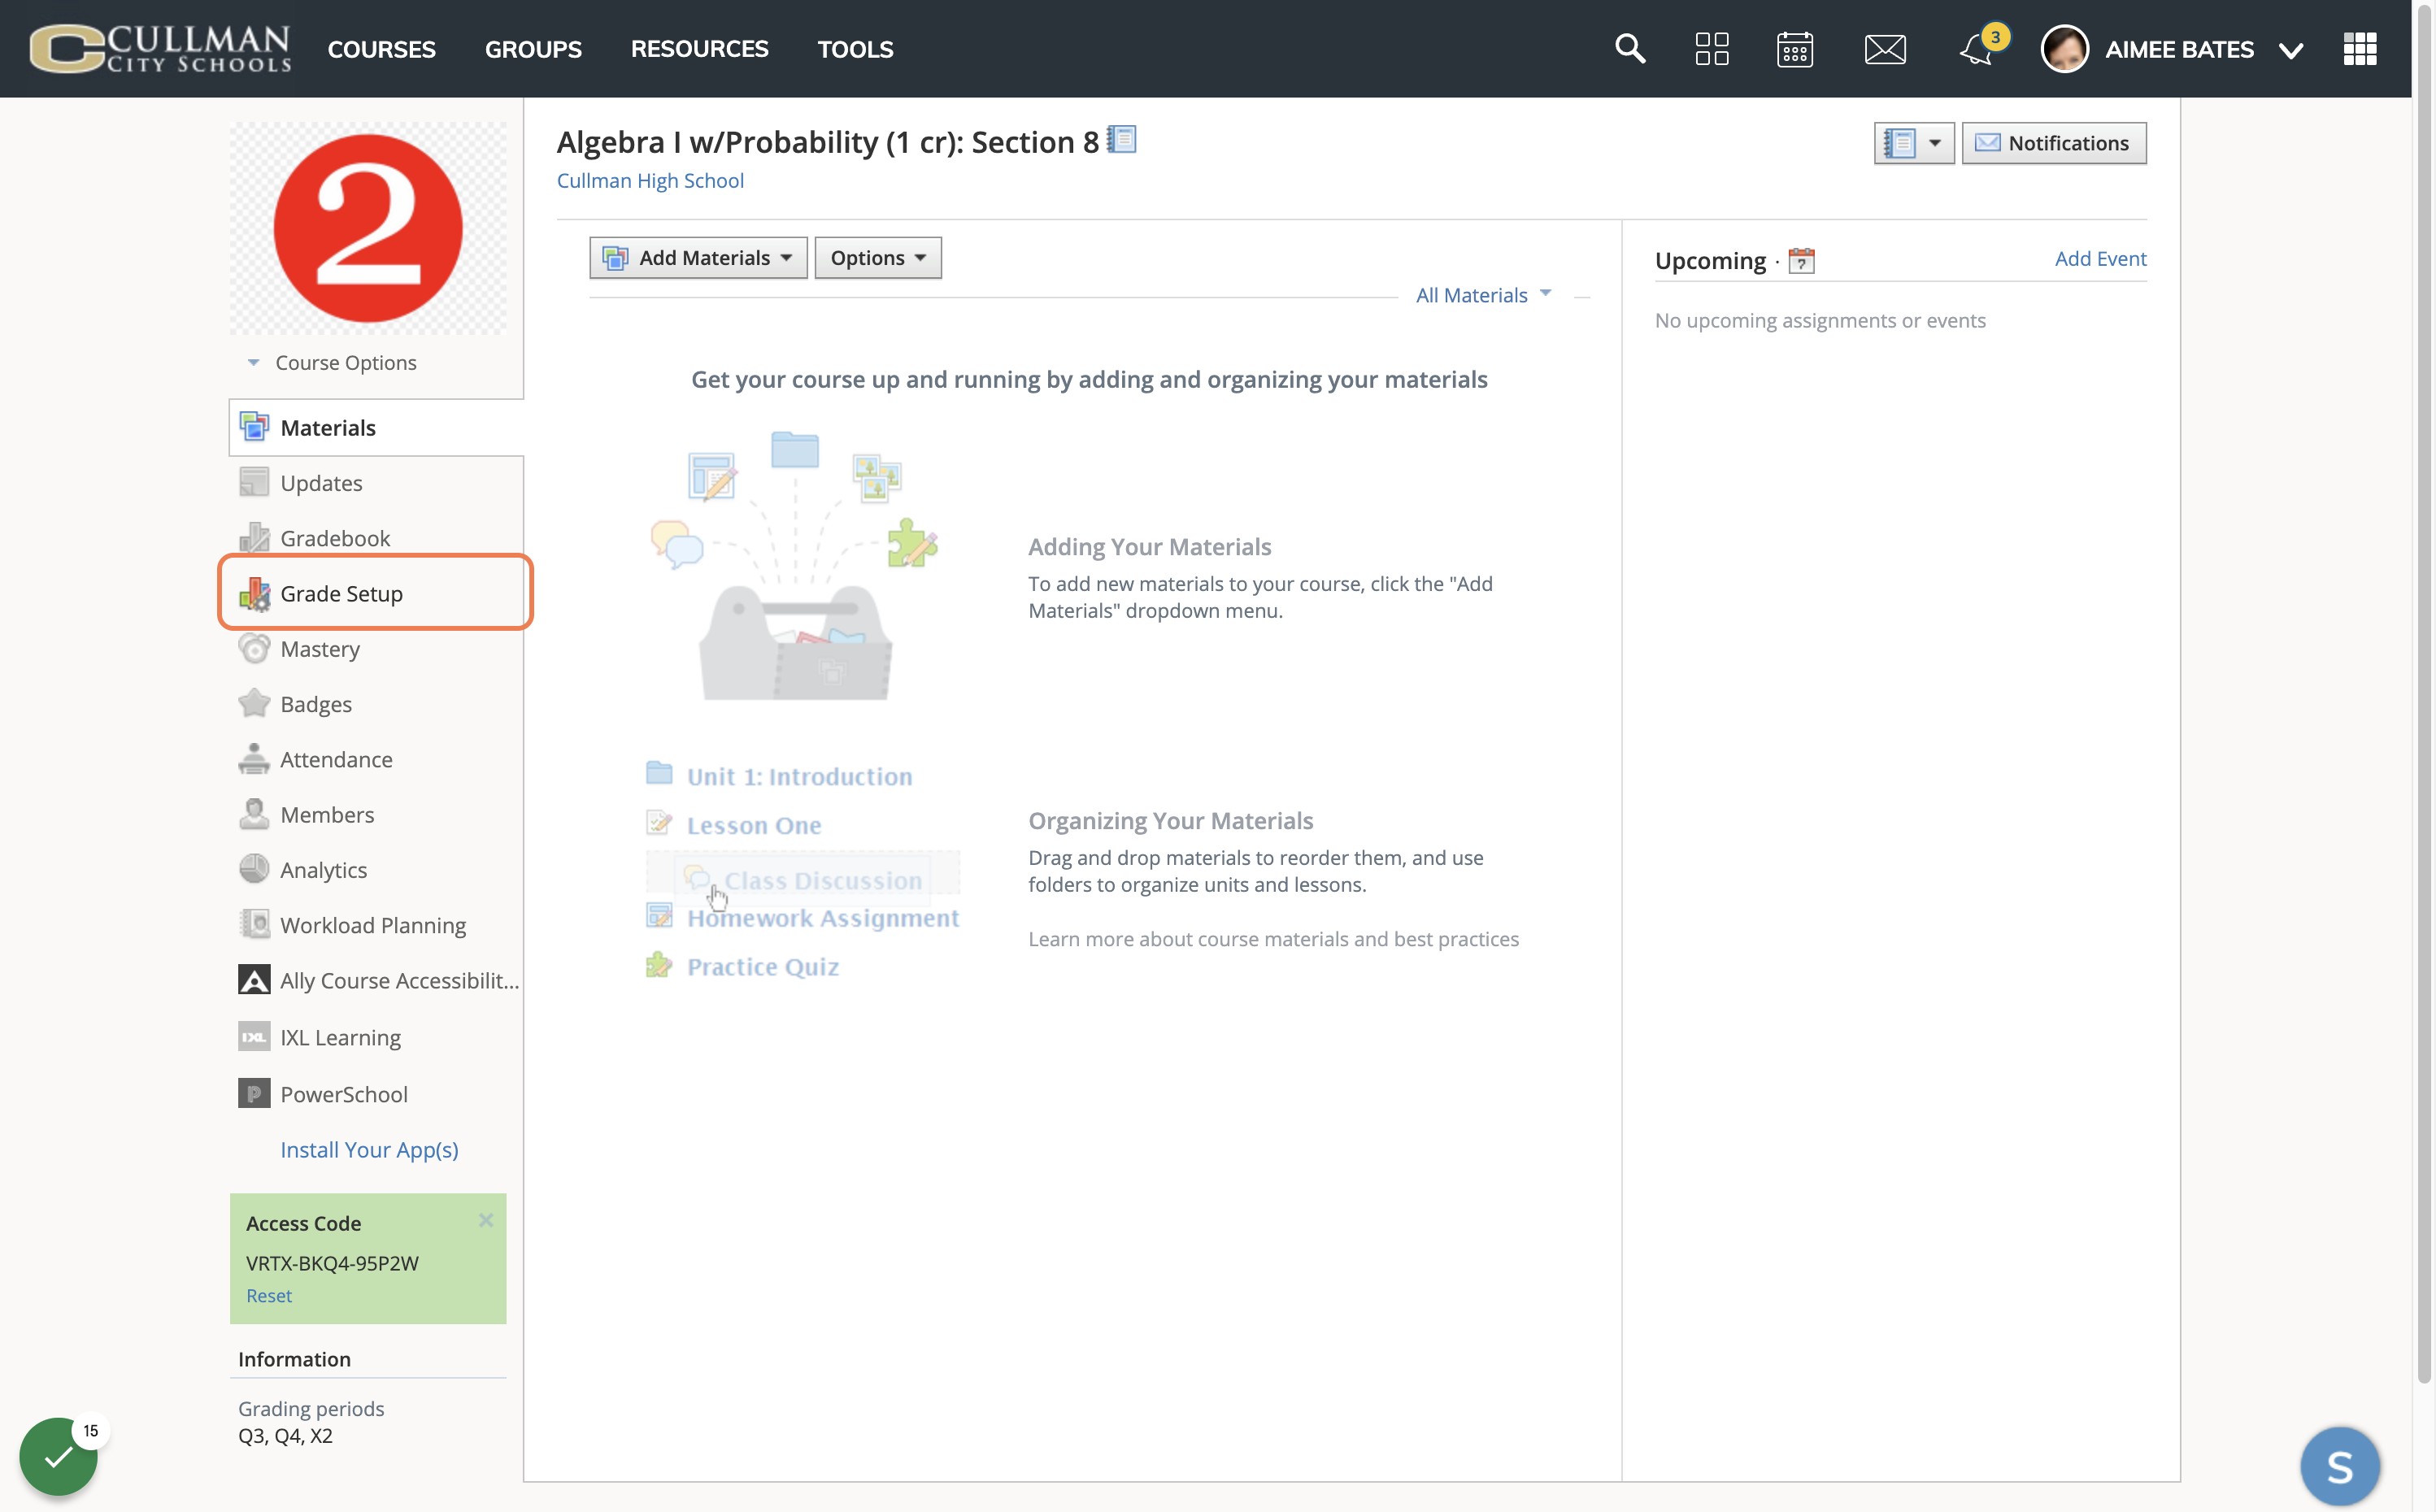
Task: Open Learn more about course materials link
Action: [1273, 939]
